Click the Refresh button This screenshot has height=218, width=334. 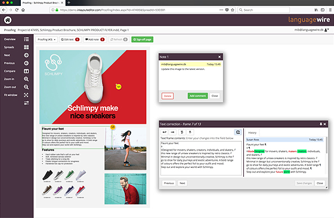tap(119, 39)
